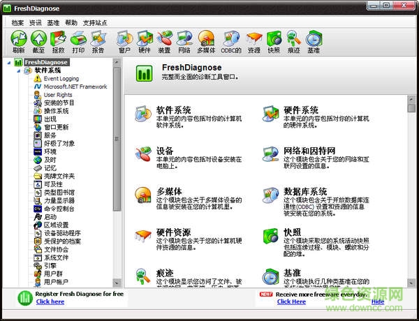The width and height of the screenshot is (419, 321).
Task: Click the Hide link in bottom banner
Action: (x=377, y=301)
